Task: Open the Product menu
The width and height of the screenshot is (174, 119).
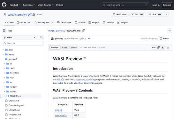Action: 15,5
